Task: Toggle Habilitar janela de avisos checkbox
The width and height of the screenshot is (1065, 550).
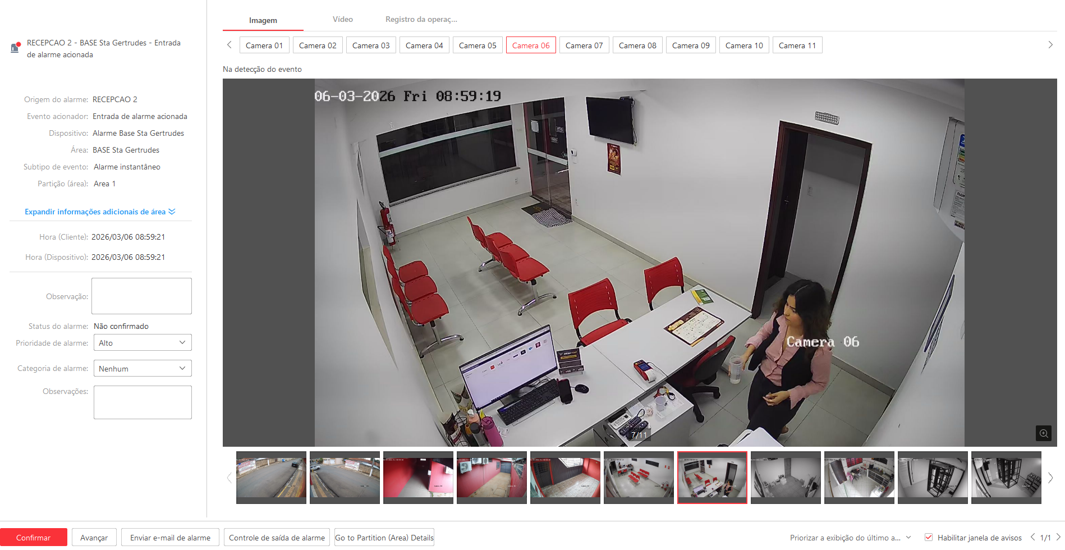Action: click(929, 538)
